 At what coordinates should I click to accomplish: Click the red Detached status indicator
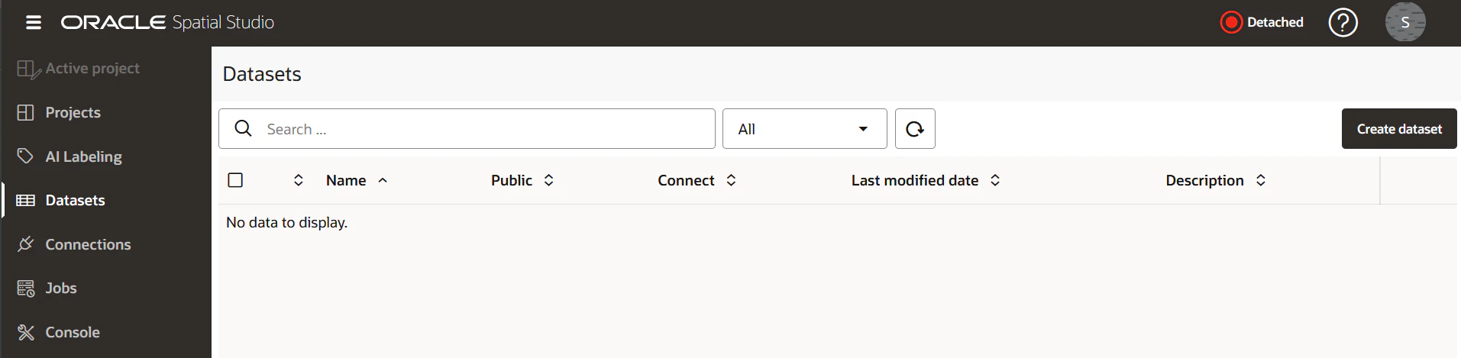click(x=1231, y=22)
